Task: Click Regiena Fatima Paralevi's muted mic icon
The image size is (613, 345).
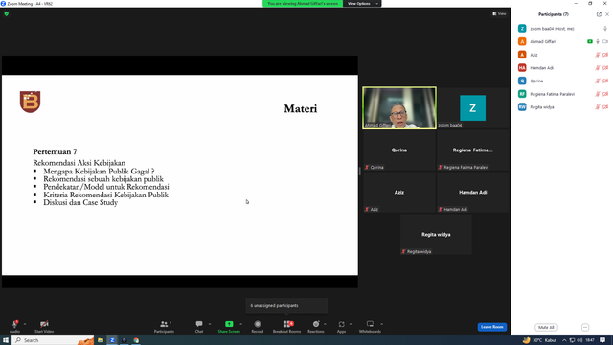Action: [598, 94]
